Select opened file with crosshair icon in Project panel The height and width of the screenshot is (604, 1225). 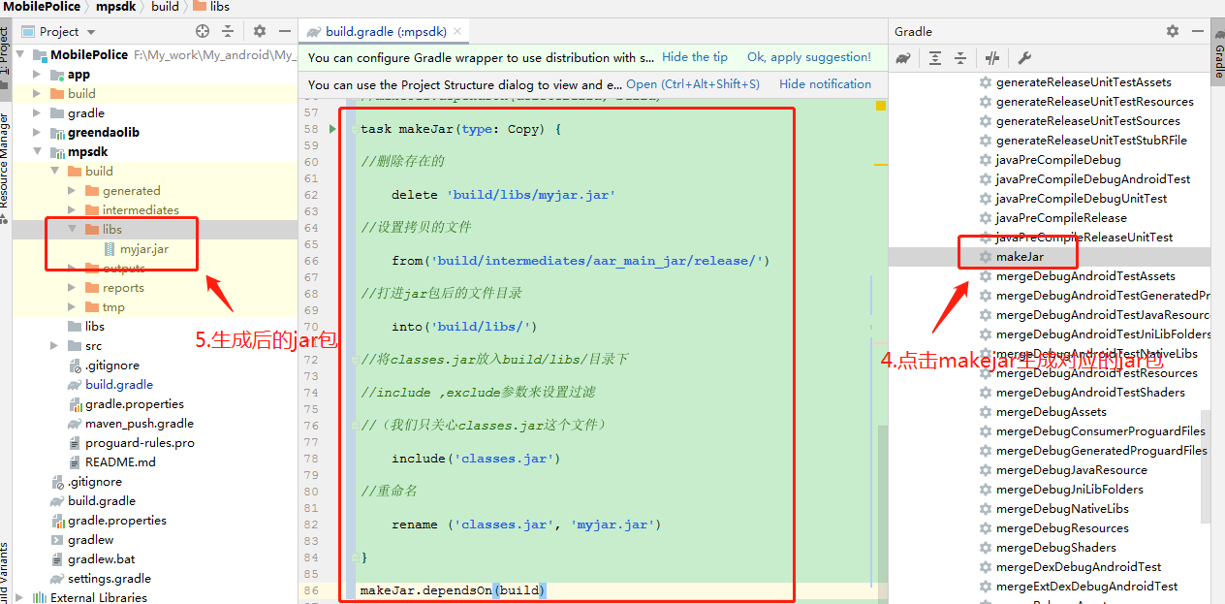point(202,31)
